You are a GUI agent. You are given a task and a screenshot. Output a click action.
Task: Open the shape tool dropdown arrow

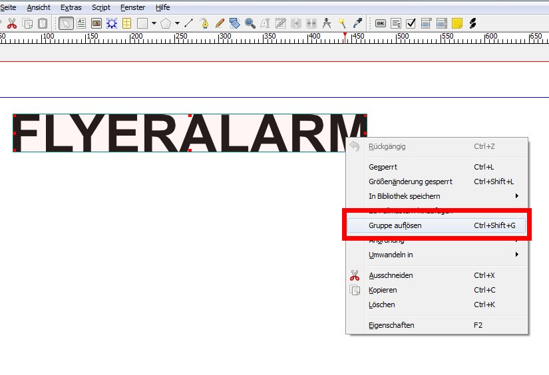point(154,23)
